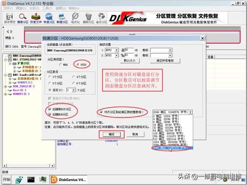
Task: Click the previous disk arrow above 硬盘 0
Action: (x=8, y=32)
